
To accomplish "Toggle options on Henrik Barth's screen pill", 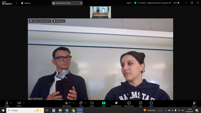I will [x=81, y=3].
